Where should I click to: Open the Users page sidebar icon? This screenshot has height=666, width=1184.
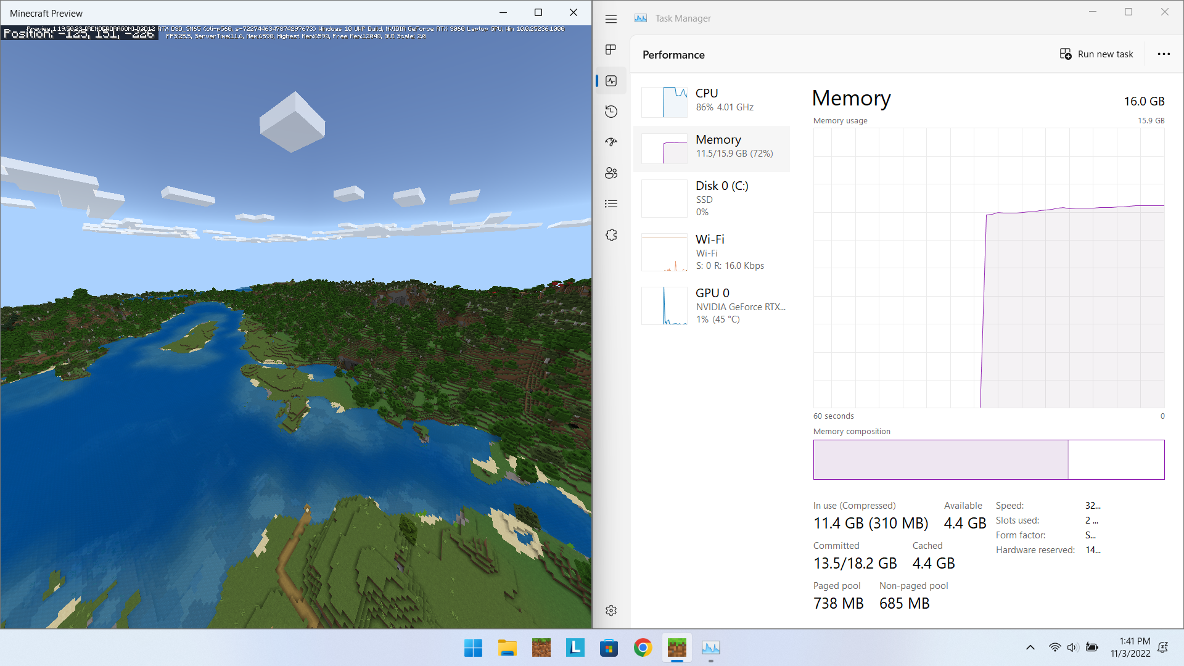pos(611,173)
